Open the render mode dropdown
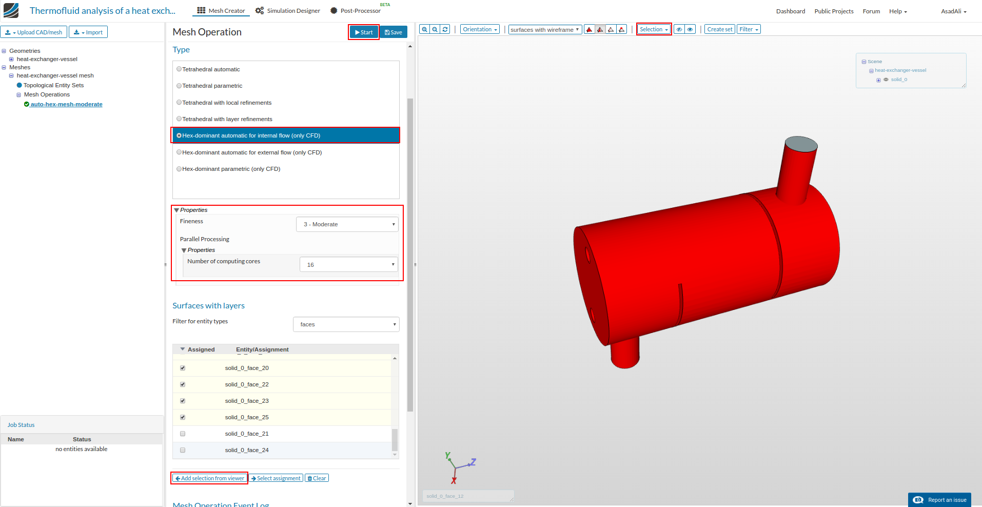 tap(545, 29)
